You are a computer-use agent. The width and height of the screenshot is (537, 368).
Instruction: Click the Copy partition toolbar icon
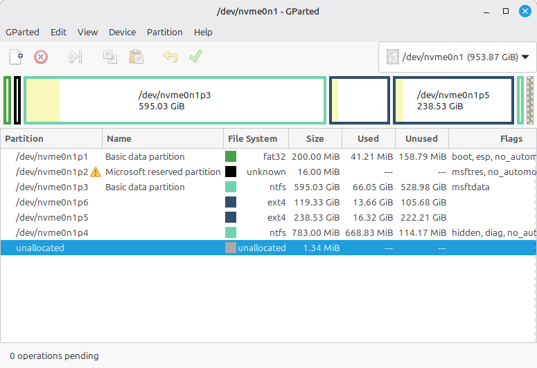click(x=110, y=57)
